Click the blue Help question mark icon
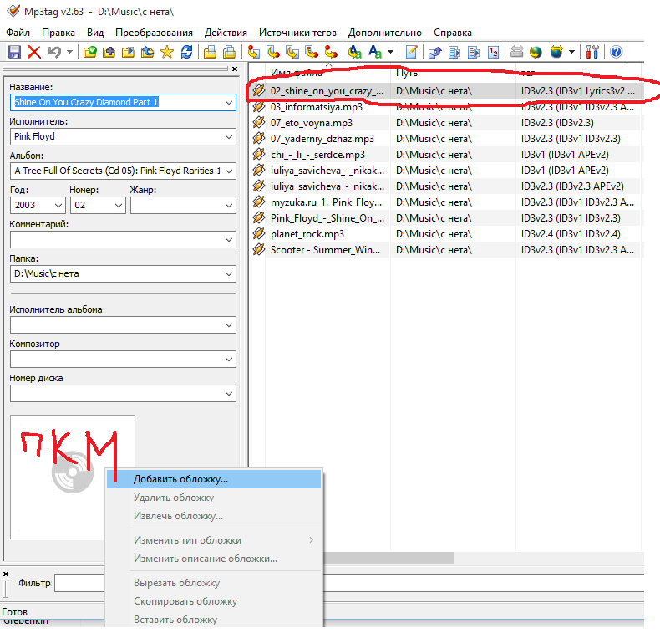The width and height of the screenshot is (660, 633). point(616,52)
